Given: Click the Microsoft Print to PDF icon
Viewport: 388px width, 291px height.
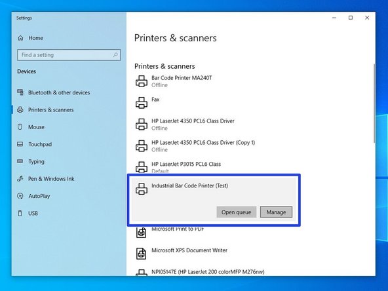Looking at the screenshot, I should [142, 233].
